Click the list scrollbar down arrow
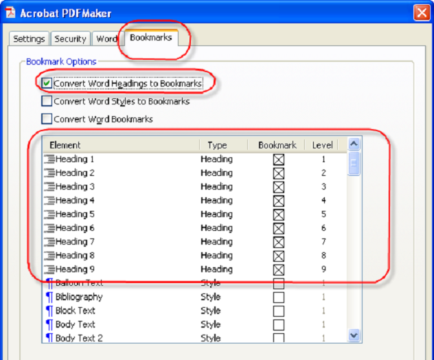The height and width of the screenshot is (360, 434). coord(354,336)
